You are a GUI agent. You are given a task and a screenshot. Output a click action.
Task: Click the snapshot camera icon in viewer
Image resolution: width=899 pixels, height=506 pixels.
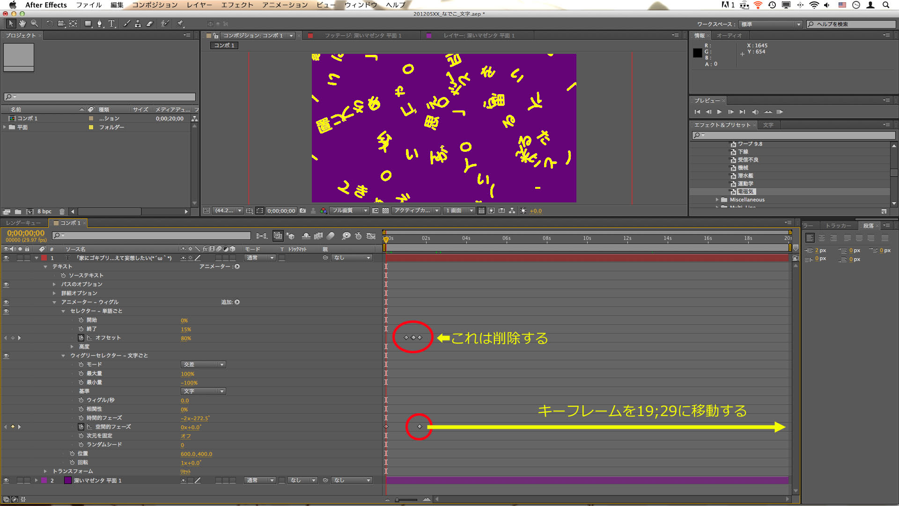(x=303, y=211)
